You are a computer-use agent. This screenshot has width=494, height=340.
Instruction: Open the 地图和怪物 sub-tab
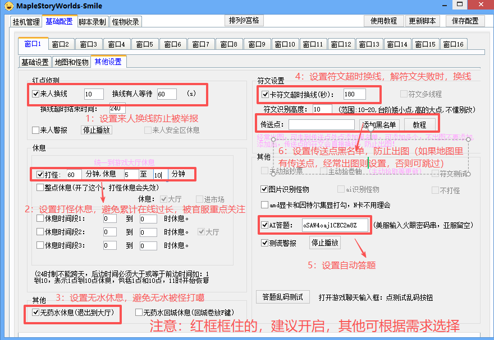pyautogui.click(x=71, y=62)
